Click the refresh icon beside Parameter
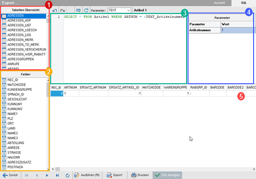Viewport: 256px width, 179px height. point(86,11)
